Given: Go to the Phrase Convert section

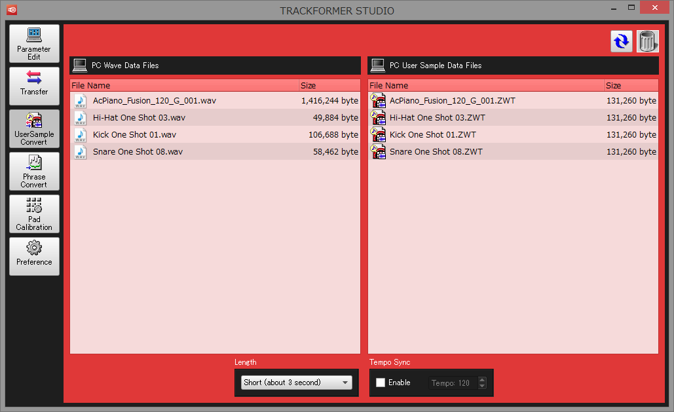Looking at the screenshot, I should tap(34, 171).
